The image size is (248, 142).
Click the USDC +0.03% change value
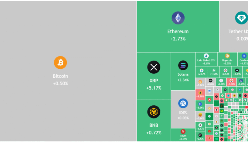tap(183, 118)
